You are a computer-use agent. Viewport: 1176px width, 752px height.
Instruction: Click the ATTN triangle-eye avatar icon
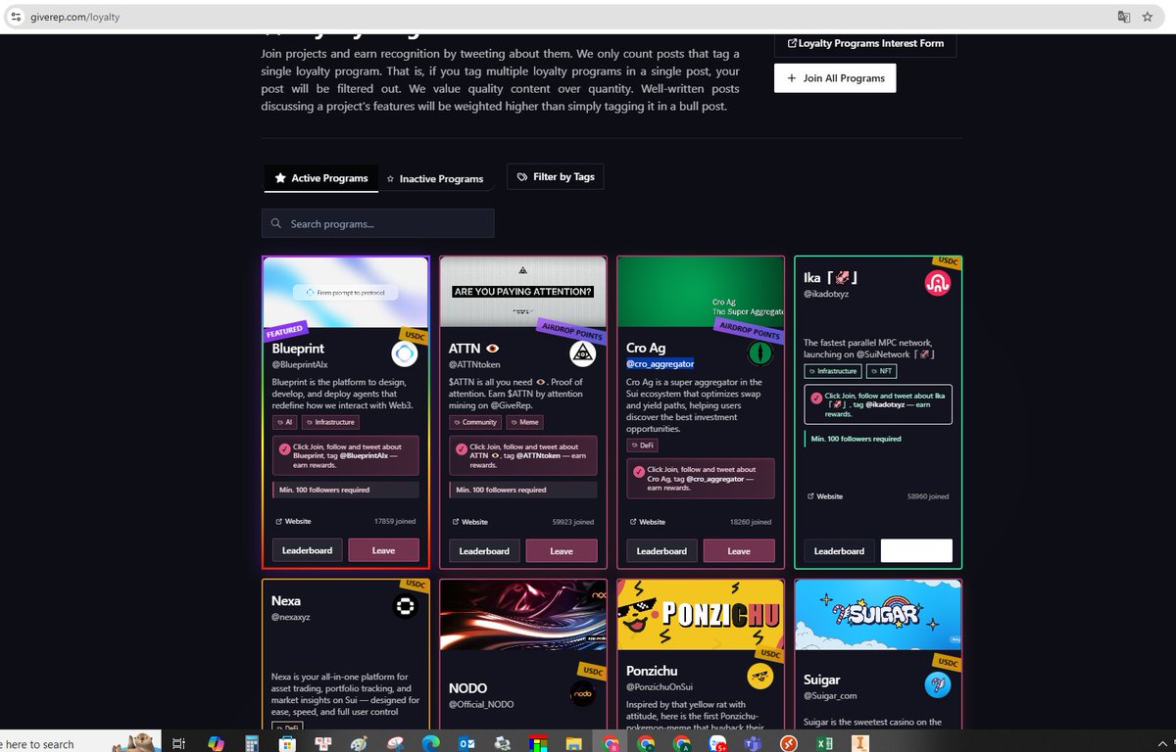[583, 353]
